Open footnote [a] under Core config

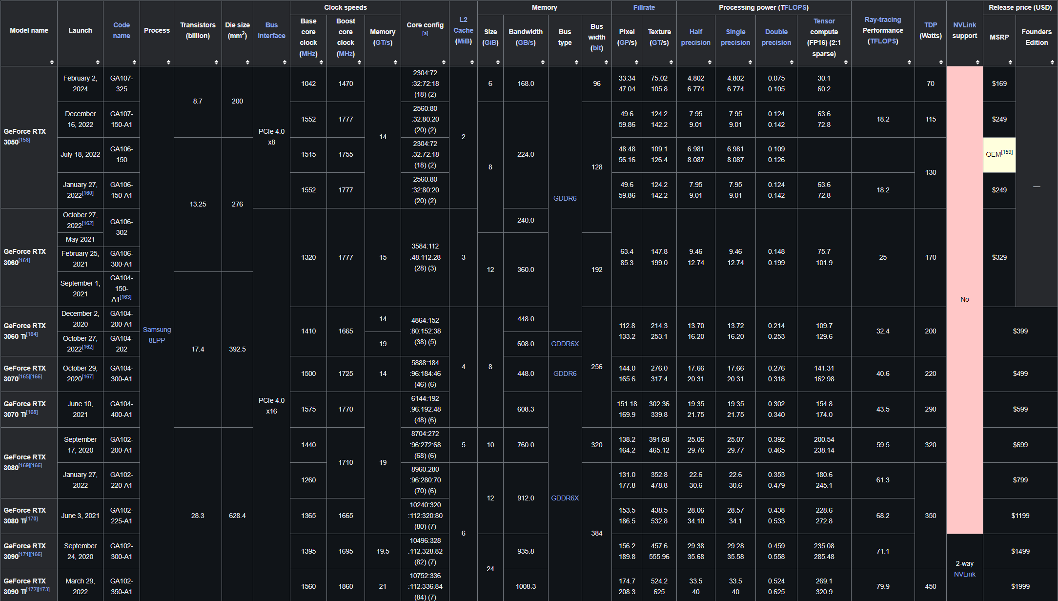tap(425, 34)
